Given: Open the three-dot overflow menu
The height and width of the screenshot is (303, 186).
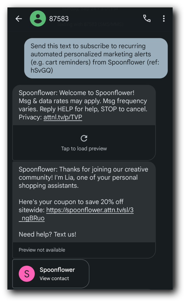Looking at the screenshot, I should pos(164,18).
